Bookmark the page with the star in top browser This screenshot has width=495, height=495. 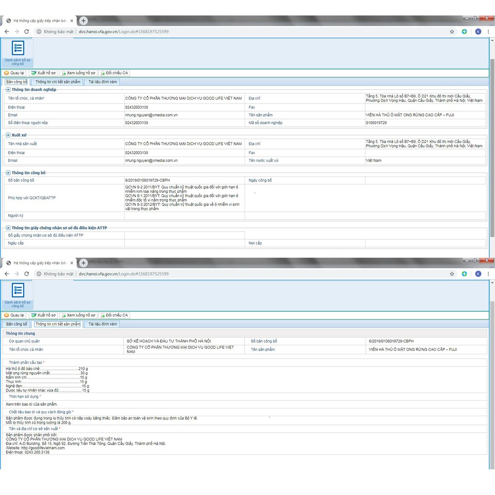(452, 31)
